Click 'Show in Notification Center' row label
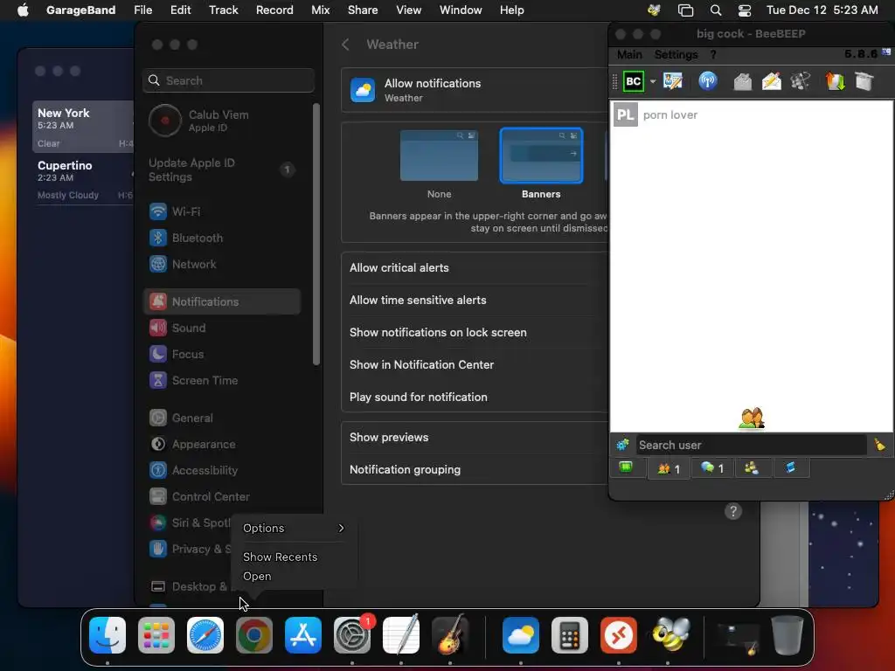Screen dimensions: 895x671 421,364
